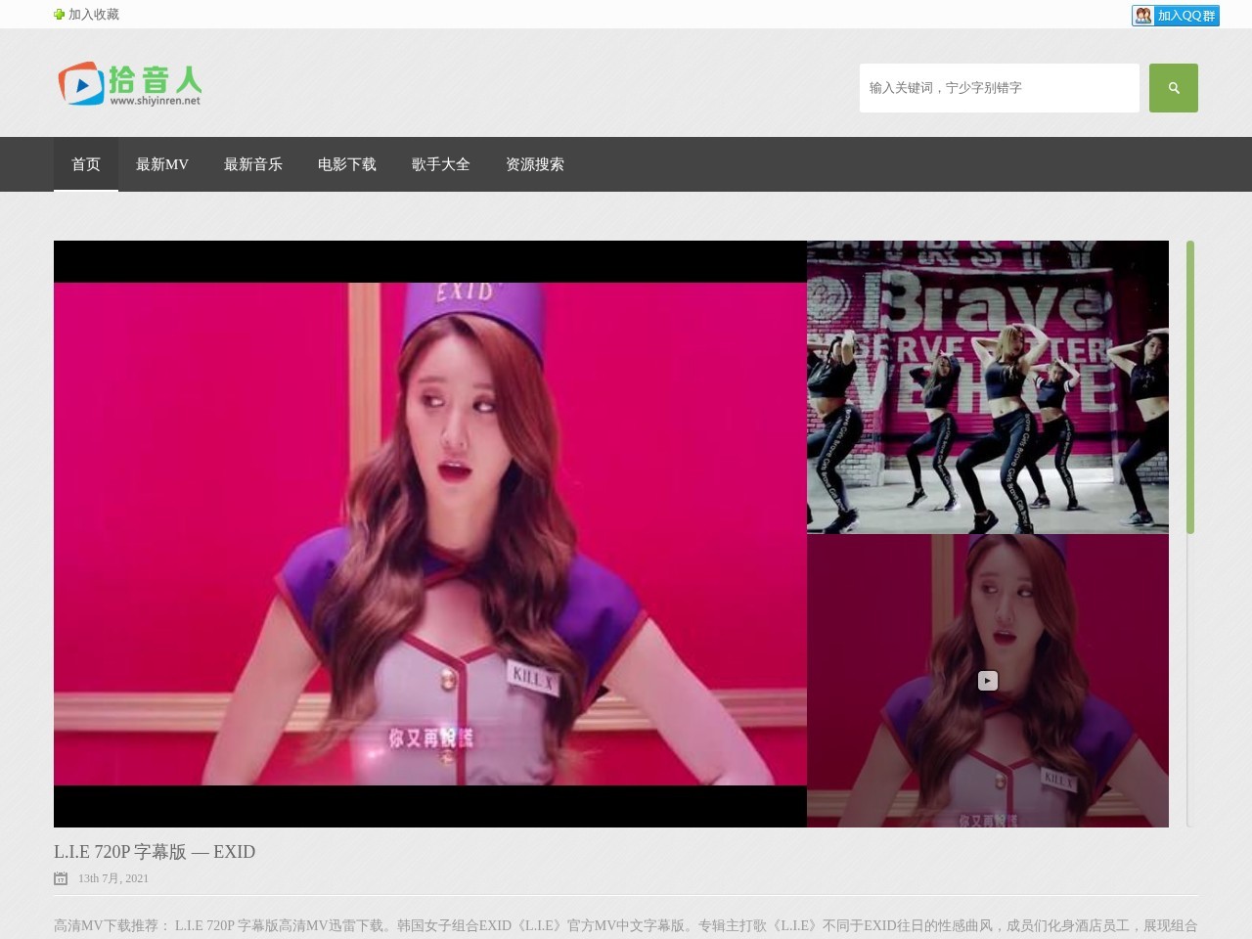Click the green plus add-to-favorites icon

tap(59, 15)
